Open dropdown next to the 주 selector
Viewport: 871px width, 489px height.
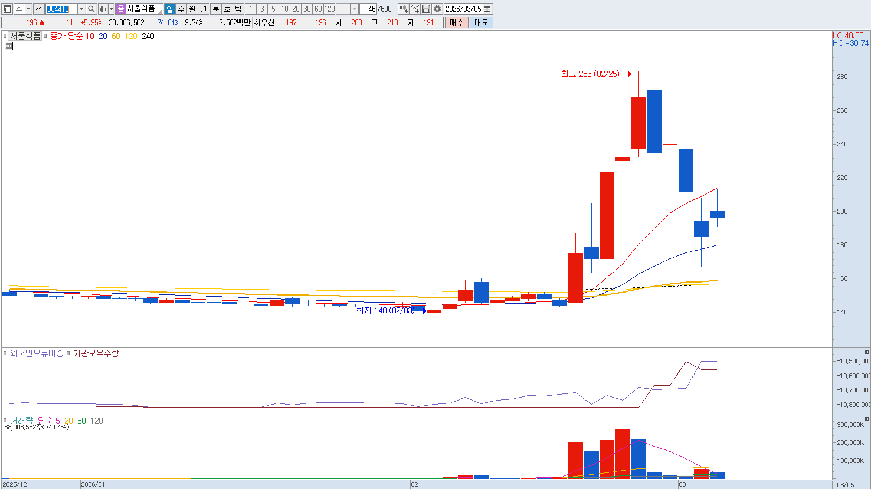(28, 9)
